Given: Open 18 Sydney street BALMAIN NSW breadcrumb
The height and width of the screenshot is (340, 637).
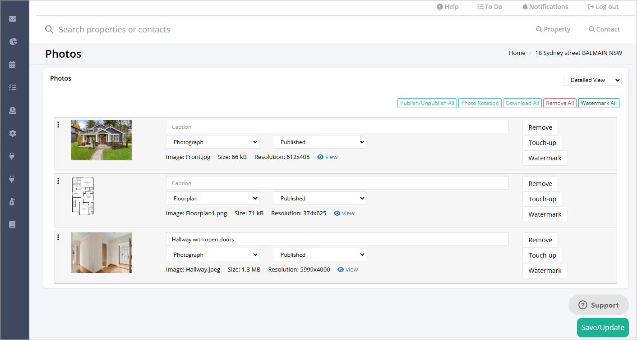Looking at the screenshot, I should 578,53.
